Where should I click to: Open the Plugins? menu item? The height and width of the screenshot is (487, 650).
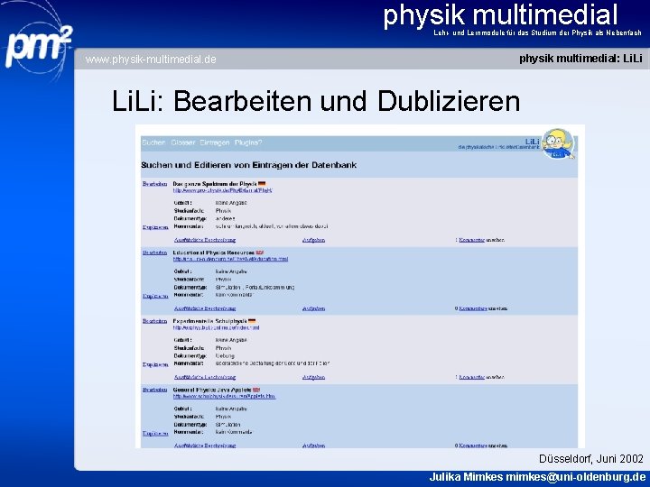coord(248,142)
